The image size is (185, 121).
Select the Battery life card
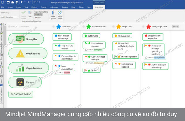coord(91,36)
